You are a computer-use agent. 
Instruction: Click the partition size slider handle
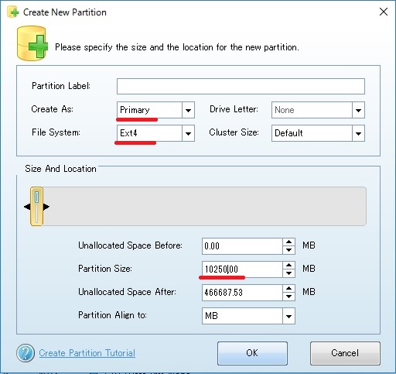tap(36, 207)
